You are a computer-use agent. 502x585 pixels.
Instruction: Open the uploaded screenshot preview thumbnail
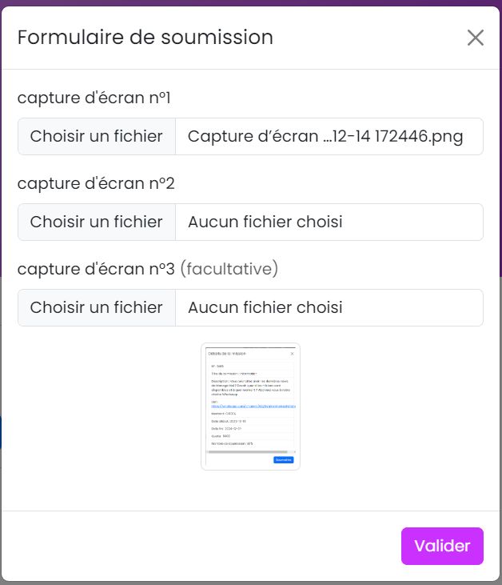pyautogui.click(x=250, y=407)
